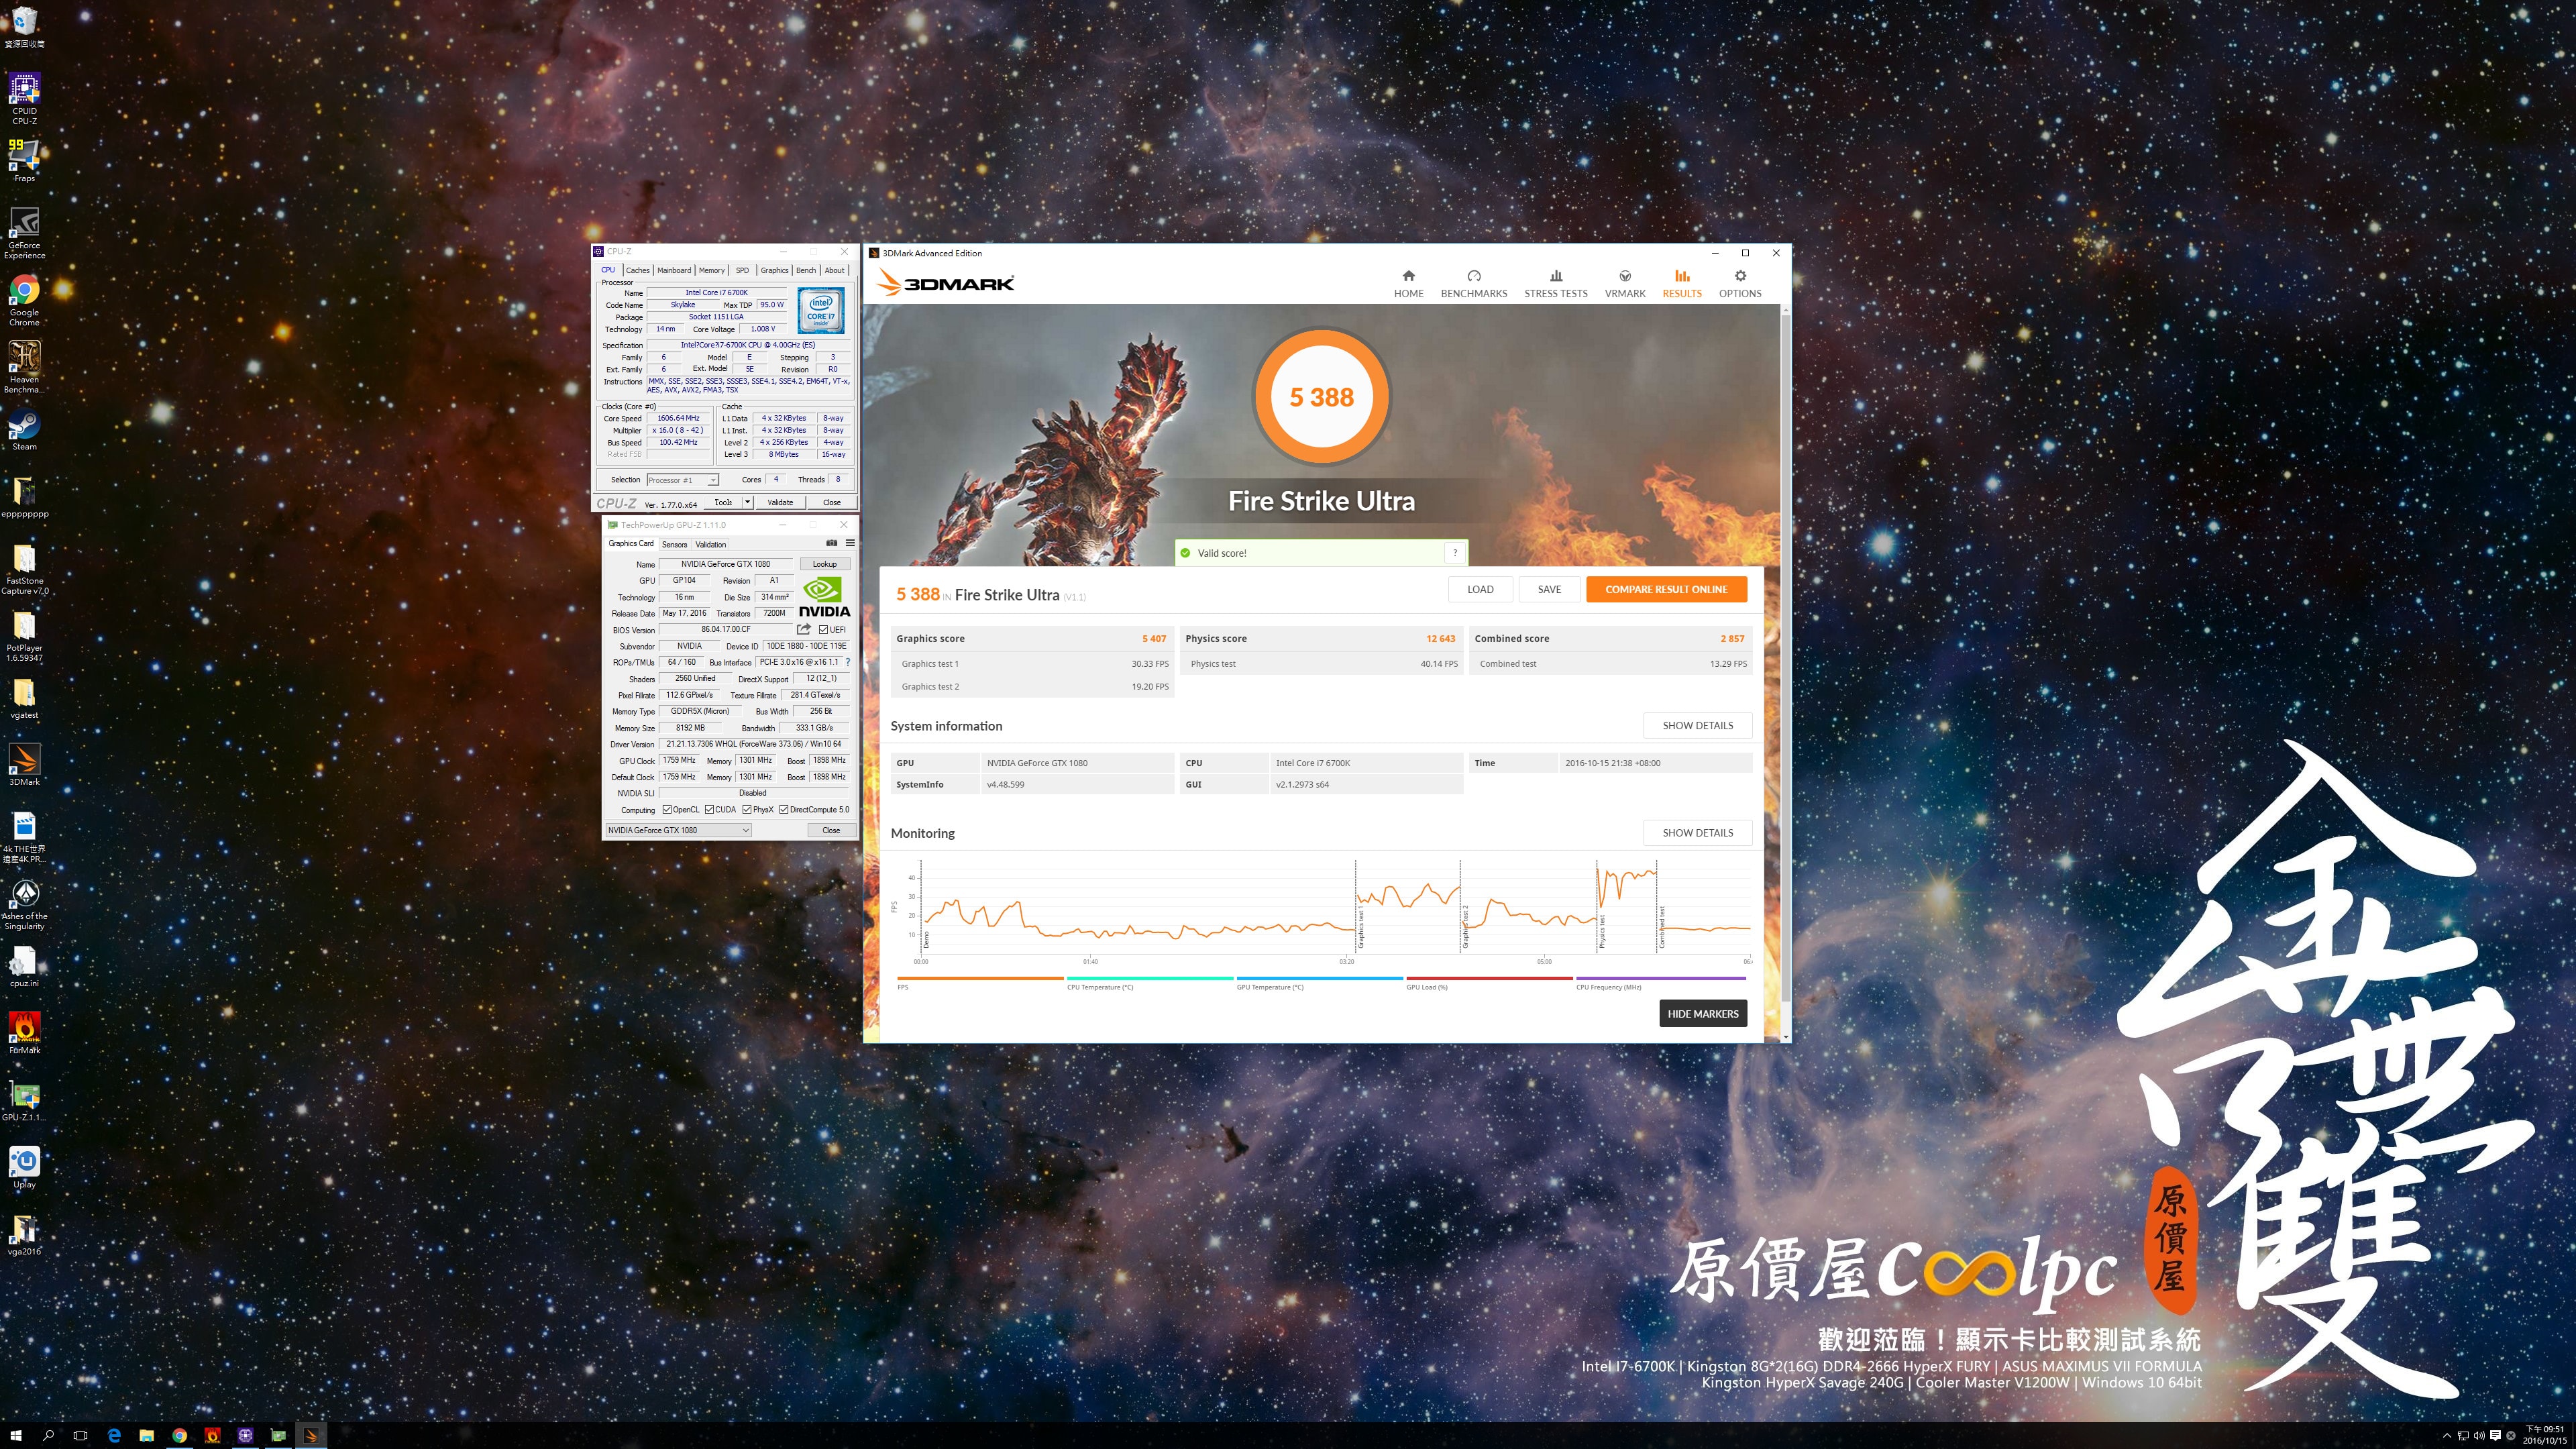Expand CPU-Z Processor #1 selection dropdown
This screenshot has width=2576, height=1449.
point(713,480)
